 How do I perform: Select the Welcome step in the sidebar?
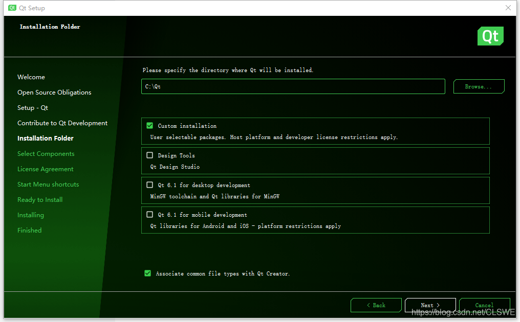[31, 77]
